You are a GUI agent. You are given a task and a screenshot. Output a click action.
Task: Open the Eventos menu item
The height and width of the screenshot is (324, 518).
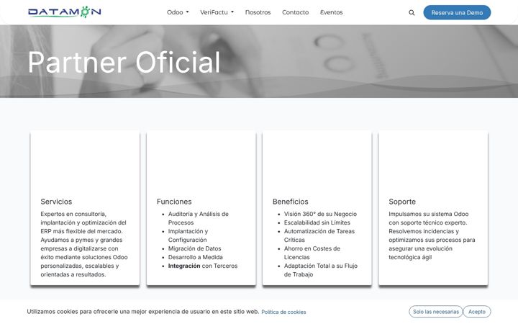click(331, 12)
